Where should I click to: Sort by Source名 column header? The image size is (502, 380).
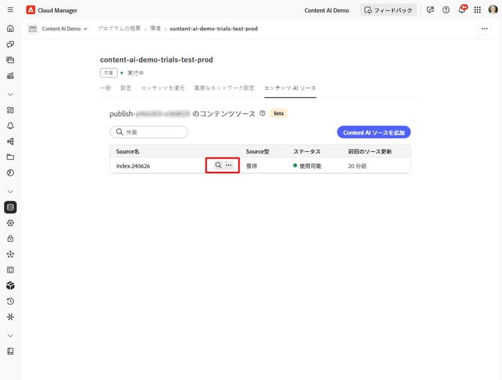[x=127, y=151]
